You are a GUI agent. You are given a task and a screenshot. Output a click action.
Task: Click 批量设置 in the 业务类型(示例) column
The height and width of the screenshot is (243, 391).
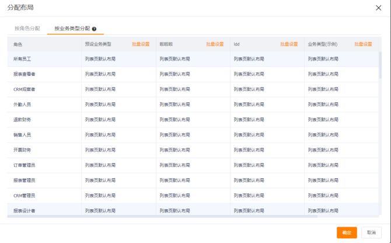(x=363, y=44)
